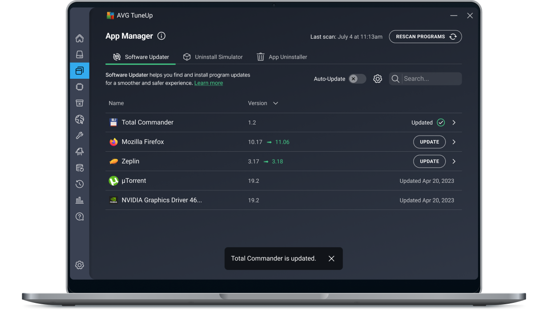The height and width of the screenshot is (310, 548).
Task: Open the processor chip sidebar icon
Action: click(x=80, y=87)
